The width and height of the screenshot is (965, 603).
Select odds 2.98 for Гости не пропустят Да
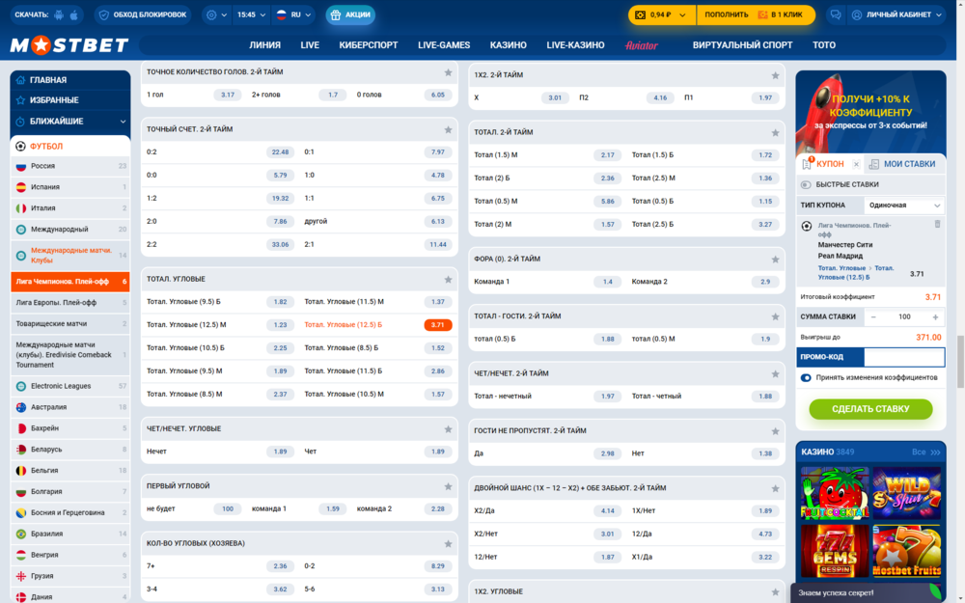pos(607,453)
